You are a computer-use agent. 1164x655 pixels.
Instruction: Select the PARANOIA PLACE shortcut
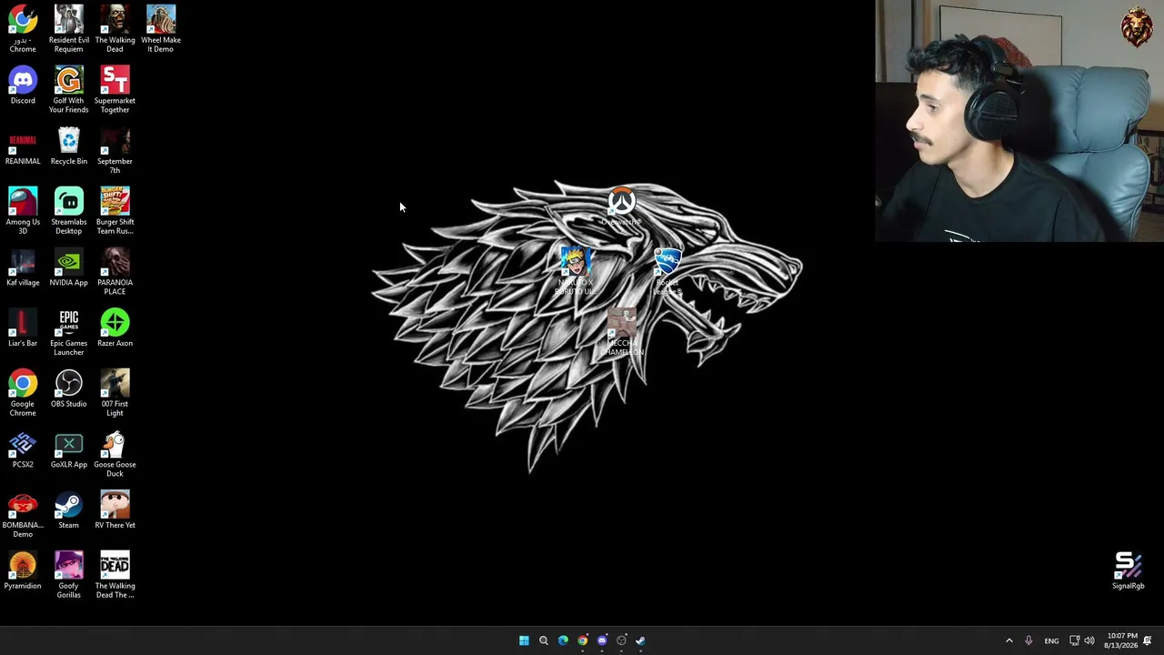(x=115, y=271)
